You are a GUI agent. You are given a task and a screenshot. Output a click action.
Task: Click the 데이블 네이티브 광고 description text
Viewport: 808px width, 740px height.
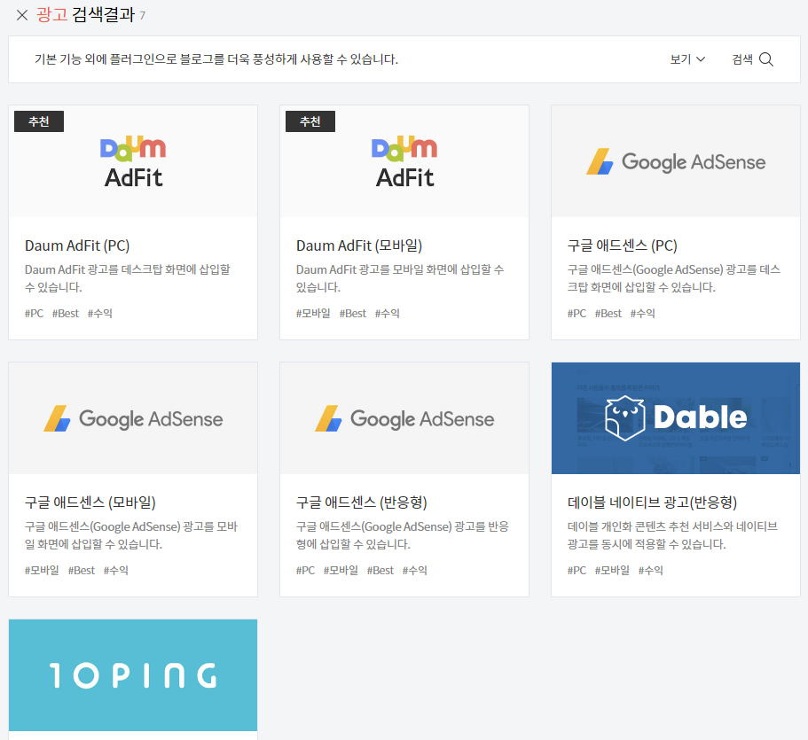tap(672, 535)
